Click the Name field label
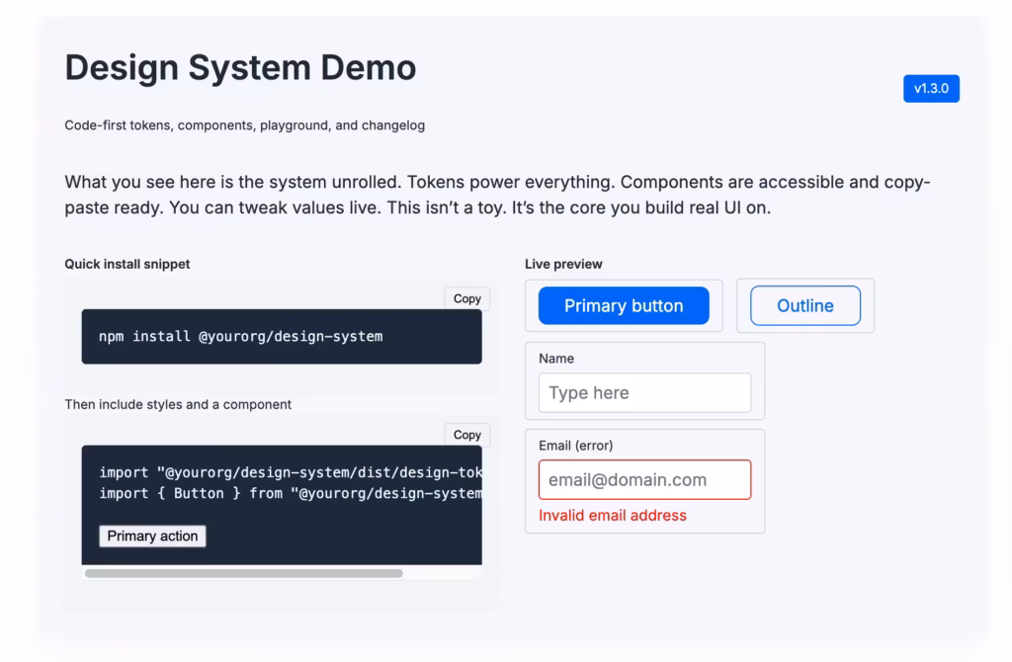 556,358
